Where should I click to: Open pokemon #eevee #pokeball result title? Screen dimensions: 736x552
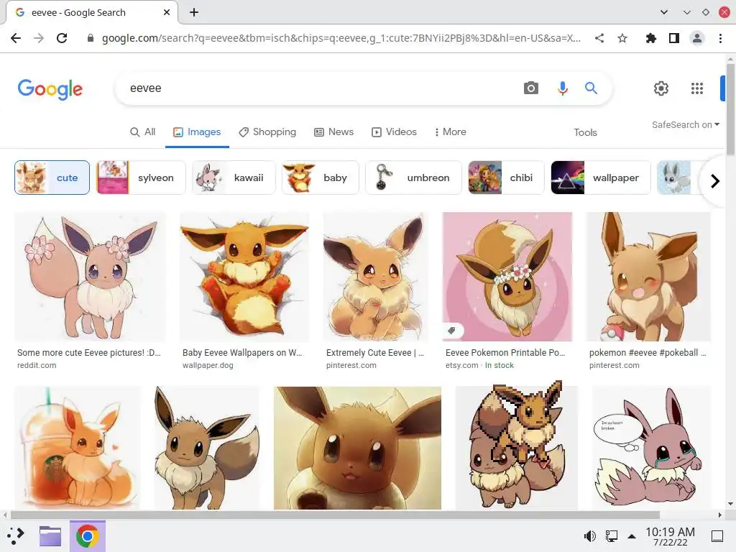tap(648, 352)
